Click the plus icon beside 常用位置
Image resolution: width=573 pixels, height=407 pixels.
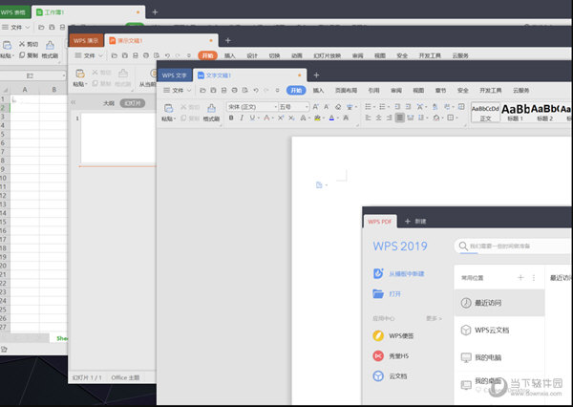click(520, 277)
